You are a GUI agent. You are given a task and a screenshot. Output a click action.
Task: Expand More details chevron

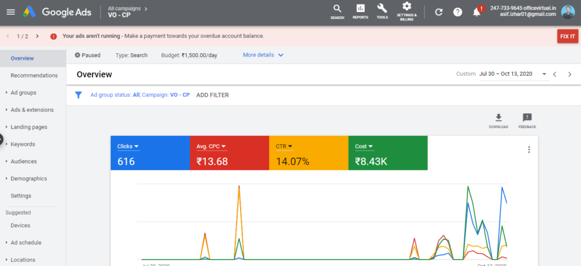(x=280, y=55)
